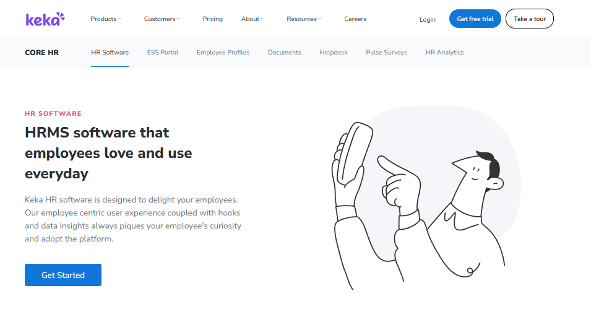Click the Get Started button
The image size is (591, 322).
click(63, 275)
